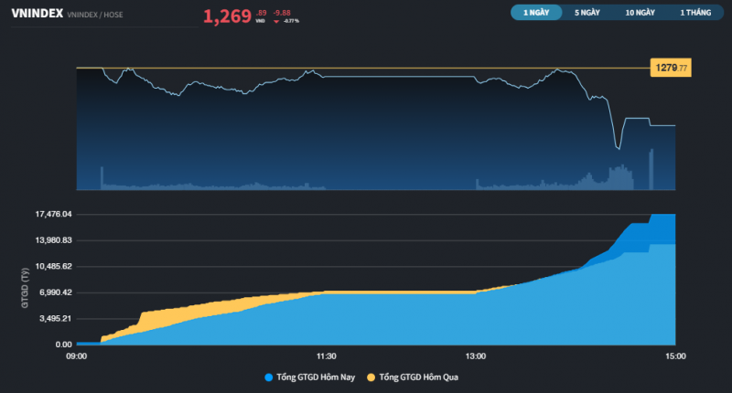
Task: Switch to the 5 NGÀY tab
Action: [x=587, y=13]
